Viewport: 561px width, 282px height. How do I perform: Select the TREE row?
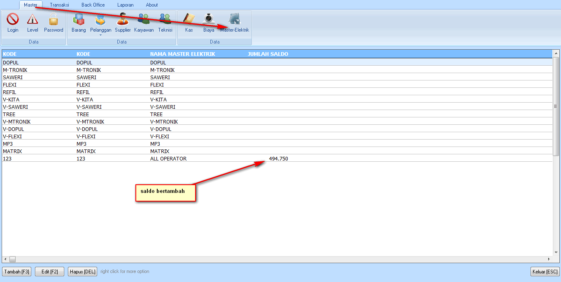(x=277, y=114)
